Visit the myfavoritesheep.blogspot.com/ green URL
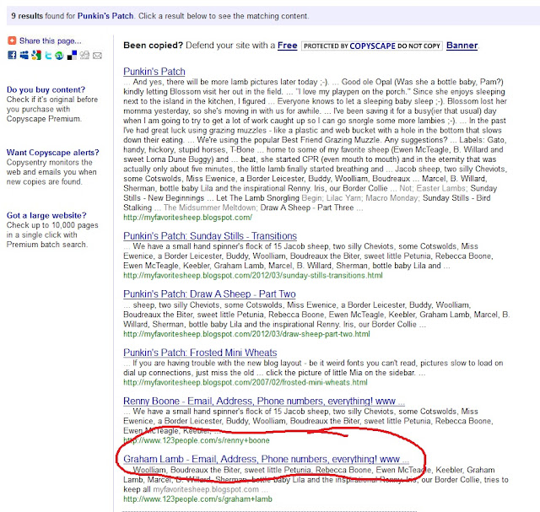Viewport: 540px width, 512px height. [187, 218]
